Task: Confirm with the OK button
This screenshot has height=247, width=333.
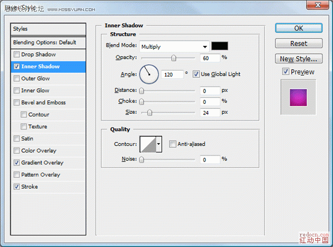Action: [x=299, y=28]
